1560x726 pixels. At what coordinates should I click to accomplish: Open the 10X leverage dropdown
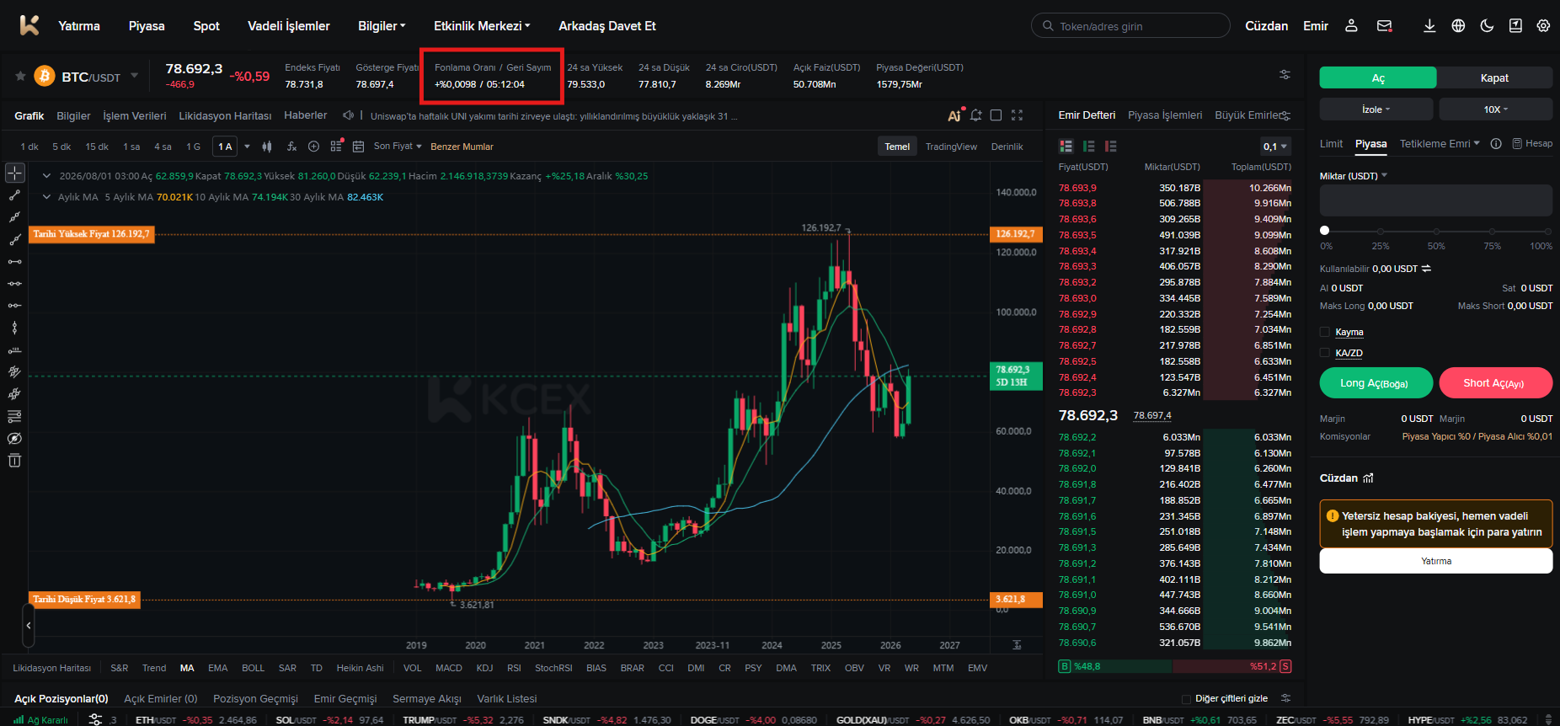[1495, 109]
